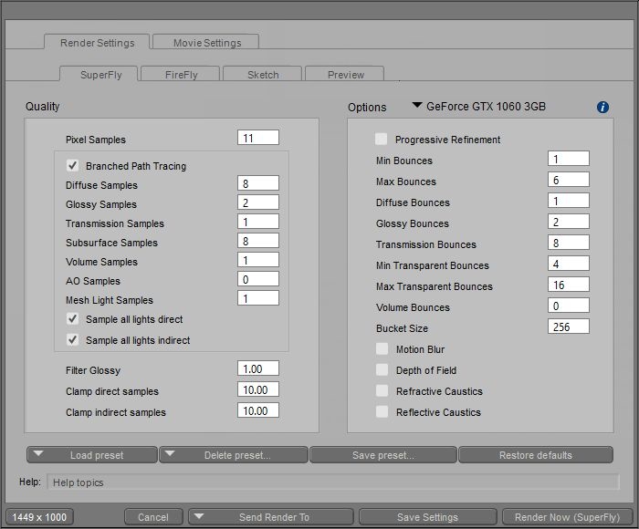639x529 pixels.
Task: Switch to the Movie Settings tab
Action: [x=204, y=43]
